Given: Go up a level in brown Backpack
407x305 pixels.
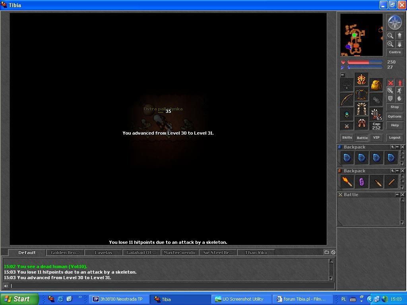Looking at the screenshot, I should (x=393, y=171).
